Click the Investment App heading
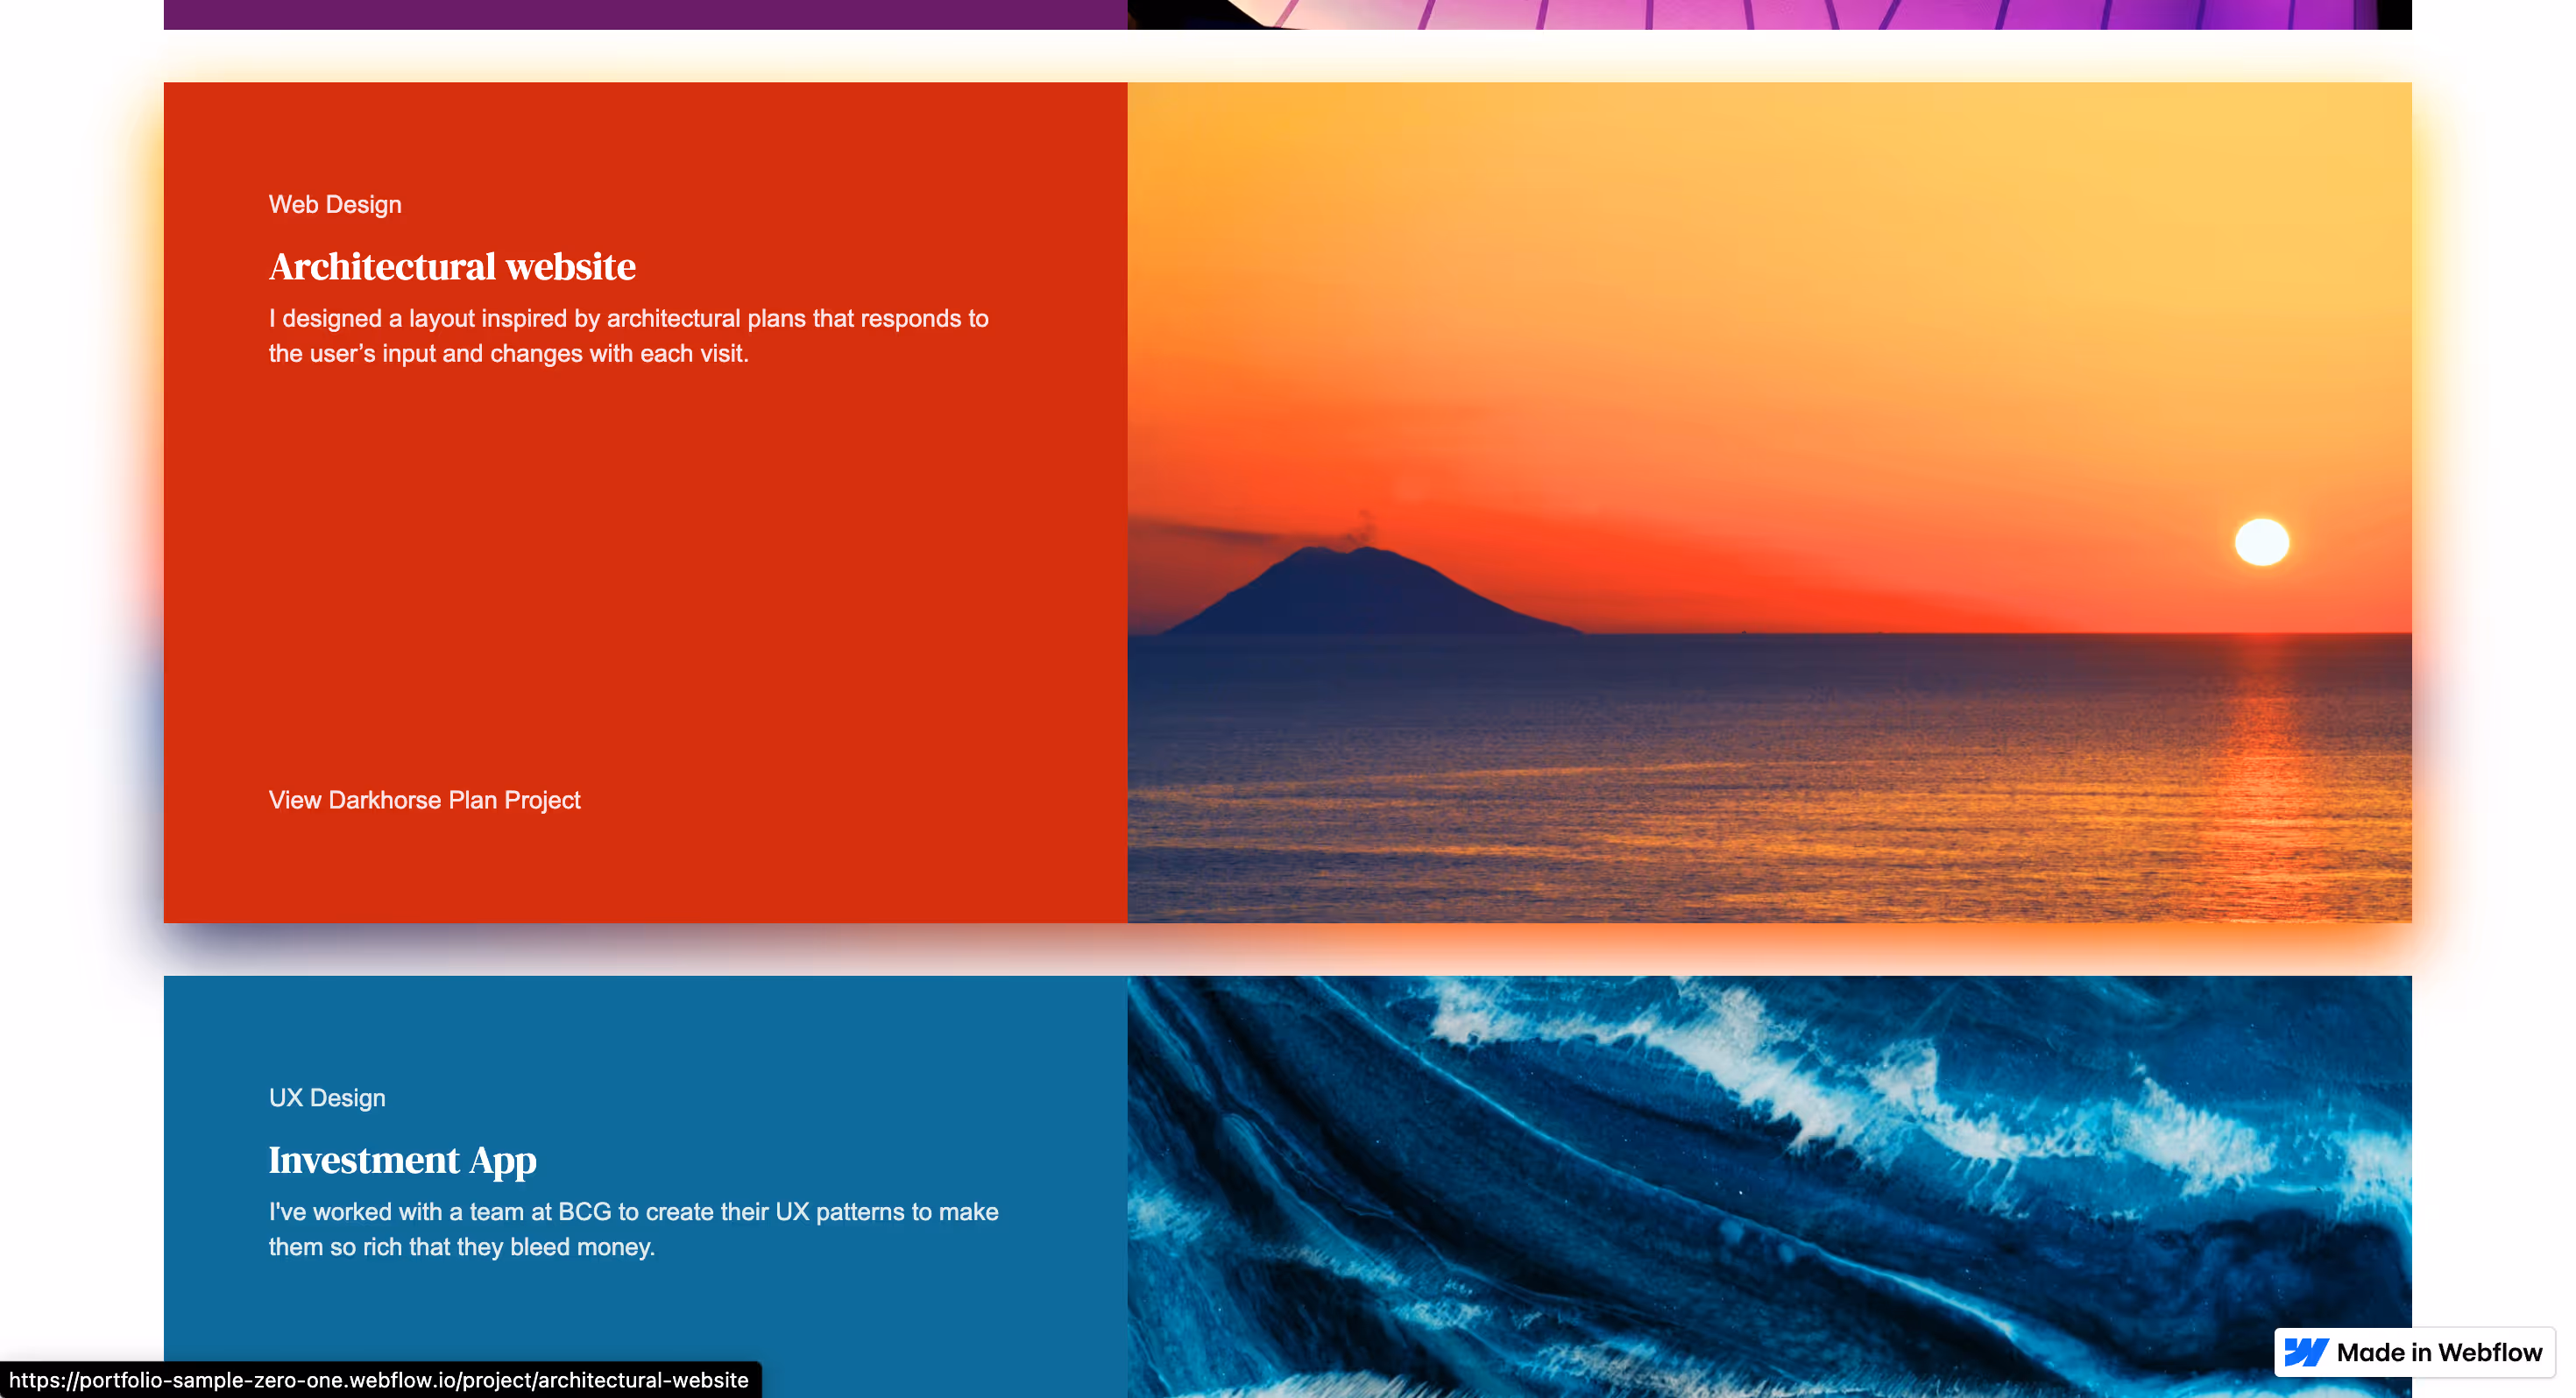The height and width of the screenshot is (1398, 2576). [402, 1160]
